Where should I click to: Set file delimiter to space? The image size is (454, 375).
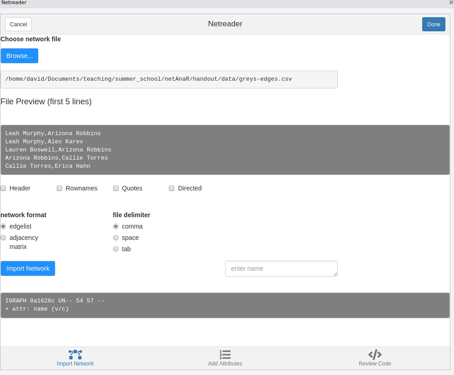pos(116,238)
